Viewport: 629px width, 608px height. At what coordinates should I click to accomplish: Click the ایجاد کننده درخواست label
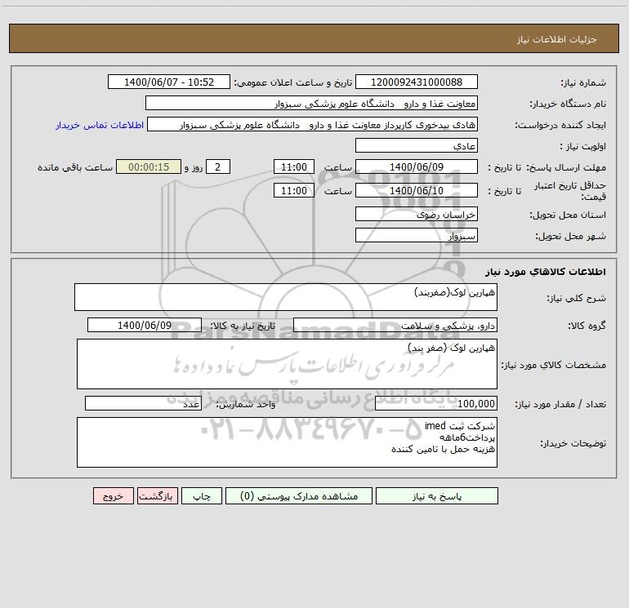tap(560, 126)
